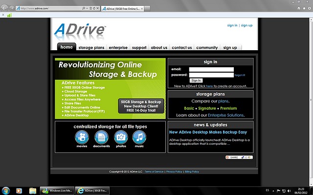Select the Premium plan link
Image resolution: width=313 pixels, height=195 pixels.
[228, 108]
